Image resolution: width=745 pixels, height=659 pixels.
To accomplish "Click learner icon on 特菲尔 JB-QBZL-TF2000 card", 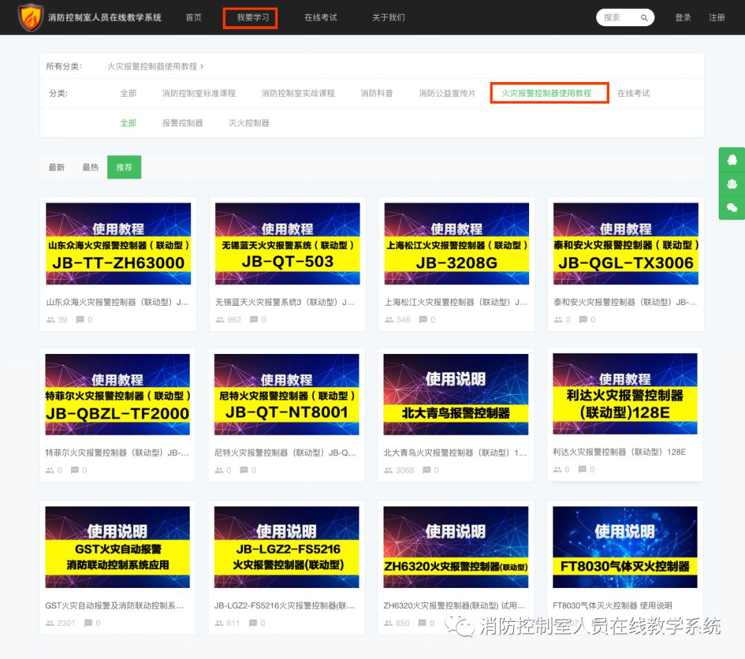I will point(50,471).
